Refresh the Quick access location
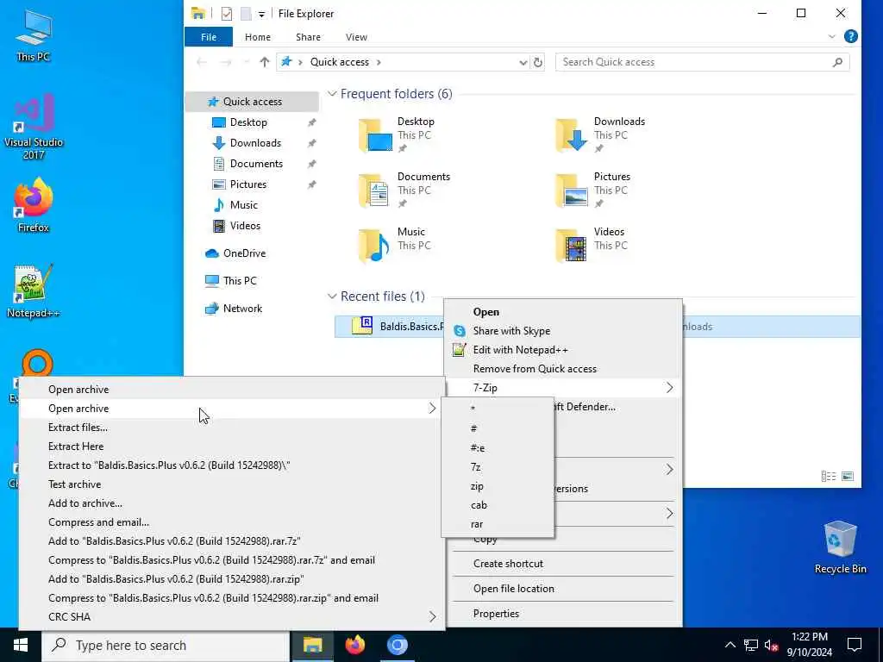Image resolution: width=883 pixels, height=662 pixels. (x=538, y=62)
